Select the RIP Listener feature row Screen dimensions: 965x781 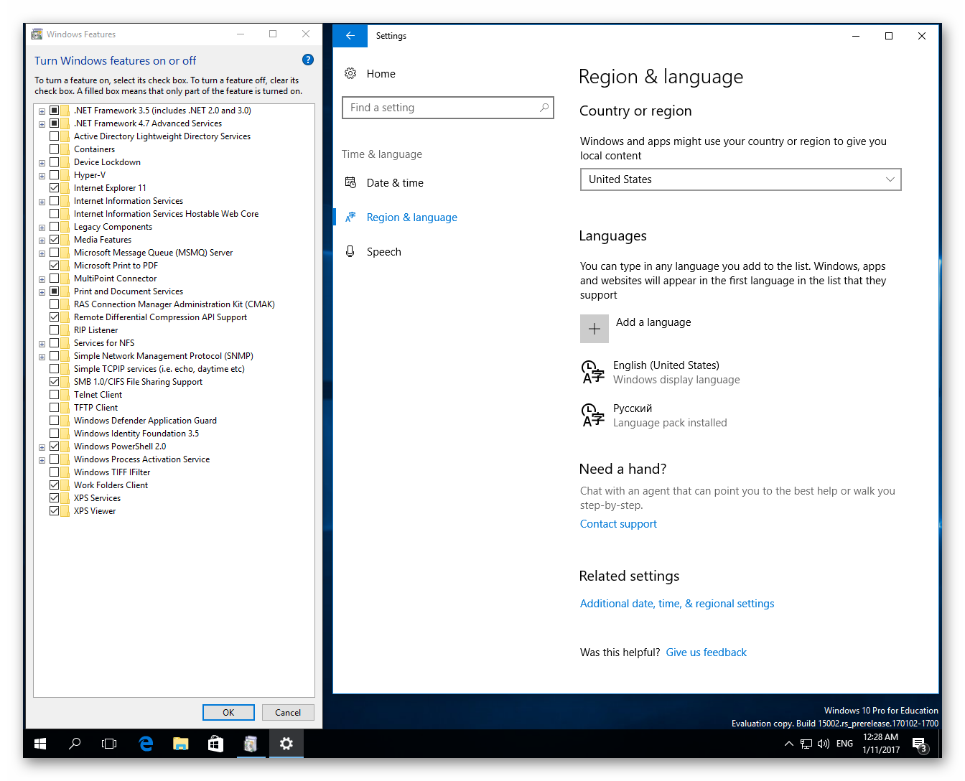(95, 330)
